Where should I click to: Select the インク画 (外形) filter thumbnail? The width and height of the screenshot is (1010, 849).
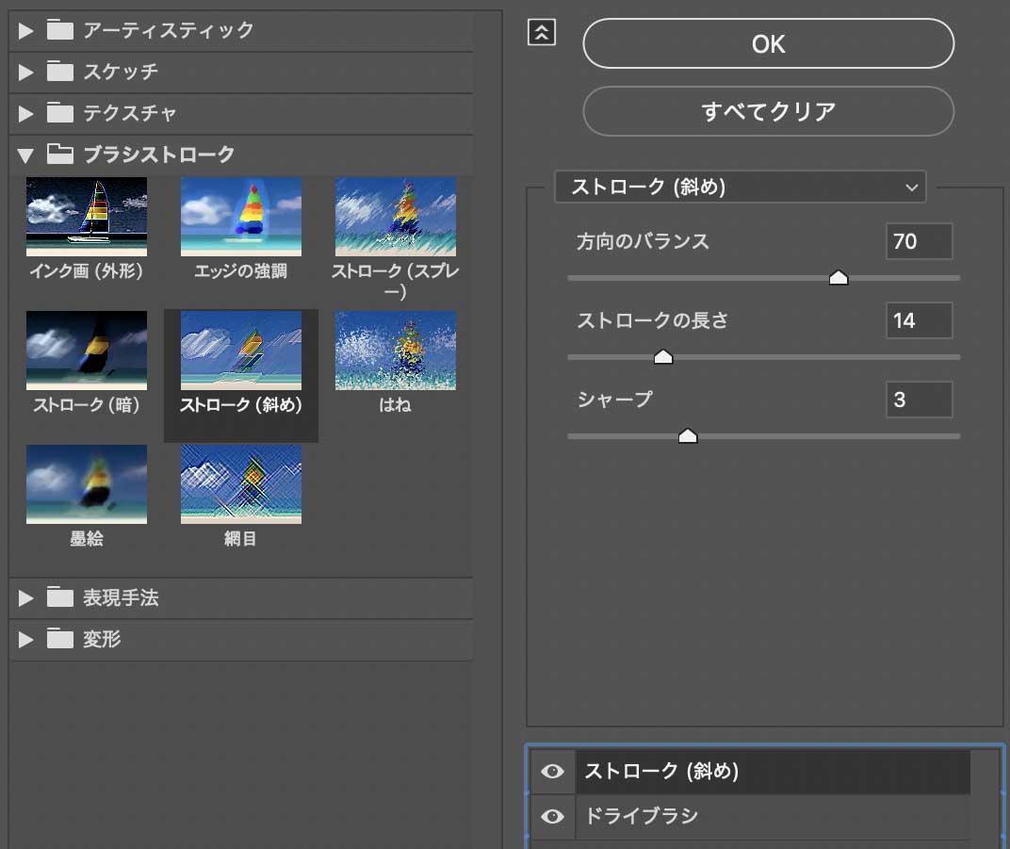pyautogui.click(x=87, y=217)
